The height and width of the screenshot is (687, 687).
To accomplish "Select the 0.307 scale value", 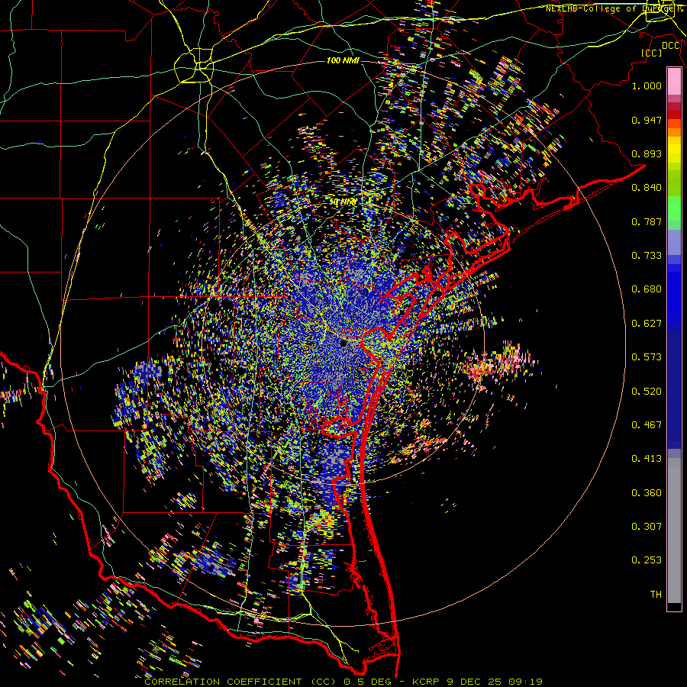I will (x=647, y=526).
